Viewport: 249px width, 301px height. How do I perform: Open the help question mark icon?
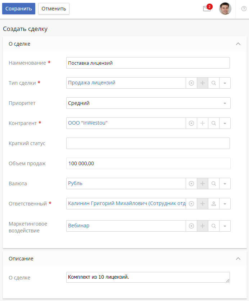tap(244, 9)
